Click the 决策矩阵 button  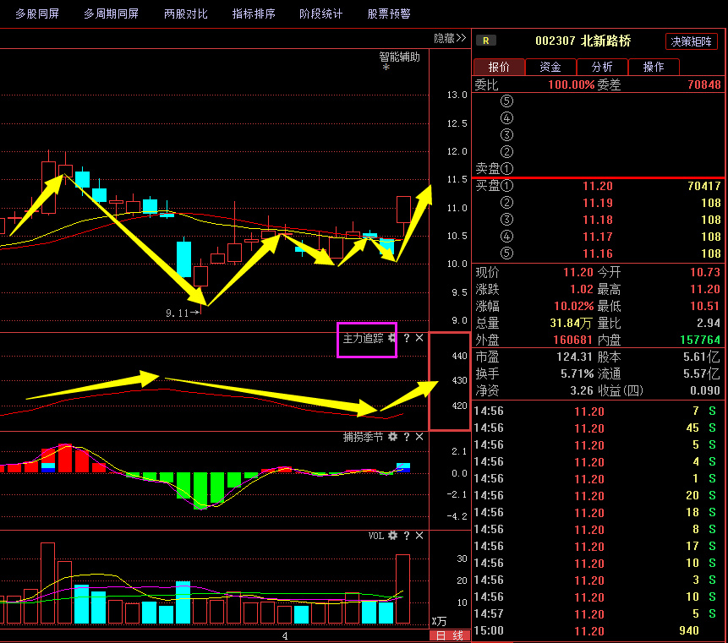coord(692,41)
